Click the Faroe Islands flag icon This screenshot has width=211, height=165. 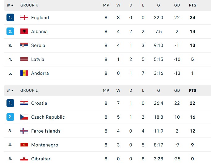(24, 131)
